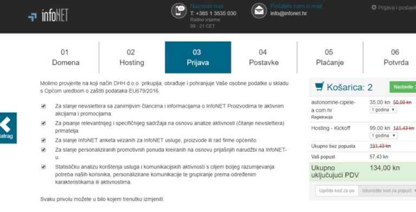Viewport: 416px width, 212px height.
Task: Click the autonomne-cipele-a.com.hr cart item
Action: (333, 106)
